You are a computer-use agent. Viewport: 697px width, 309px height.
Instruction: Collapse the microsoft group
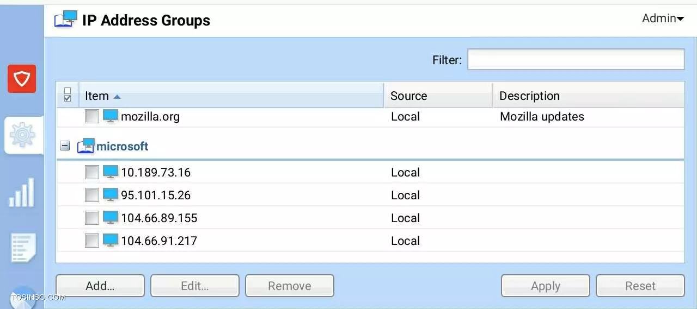click(65, 146)
